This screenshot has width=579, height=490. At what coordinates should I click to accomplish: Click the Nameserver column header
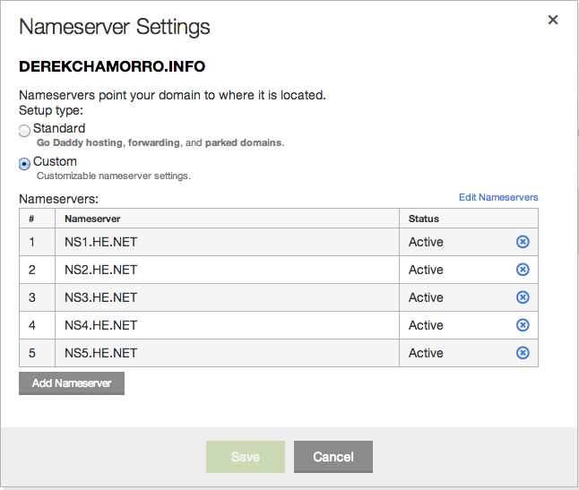[92, 219]
